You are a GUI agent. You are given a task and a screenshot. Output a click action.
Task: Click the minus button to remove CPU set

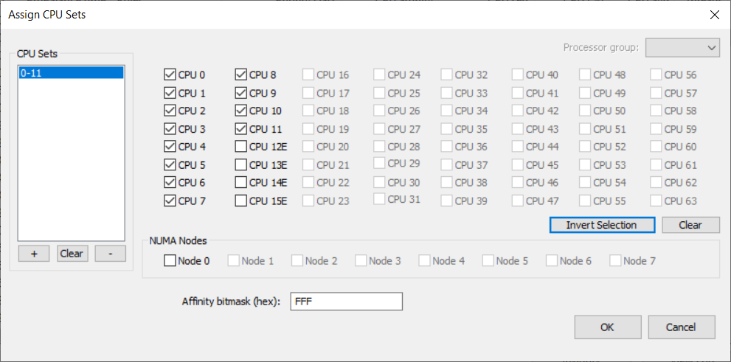[x=110, y=254]
